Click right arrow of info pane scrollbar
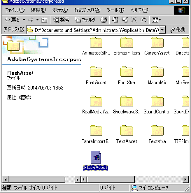 tap(77, 179)
